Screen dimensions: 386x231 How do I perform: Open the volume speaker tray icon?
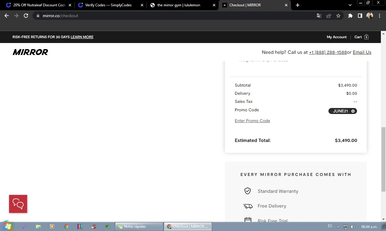pyautogui.click(x=353, y=227)
